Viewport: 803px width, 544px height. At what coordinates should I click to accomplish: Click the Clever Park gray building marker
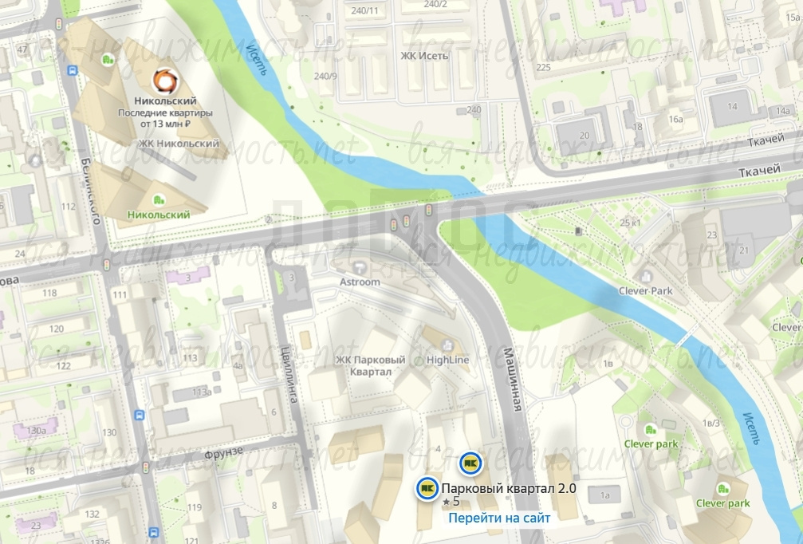click(645, 277)
